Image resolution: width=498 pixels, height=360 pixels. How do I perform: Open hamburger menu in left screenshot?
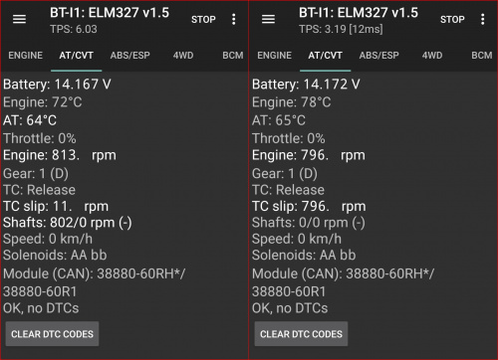pyautogui.click(x=19, y=19)
